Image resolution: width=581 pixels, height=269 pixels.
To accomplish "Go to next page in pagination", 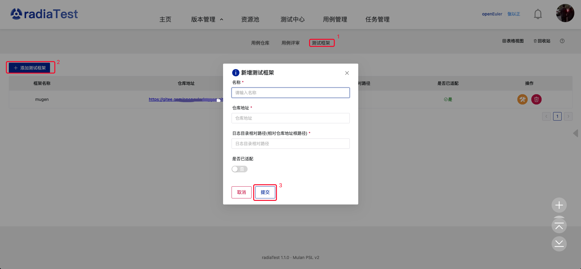I will tap(568, 116).
